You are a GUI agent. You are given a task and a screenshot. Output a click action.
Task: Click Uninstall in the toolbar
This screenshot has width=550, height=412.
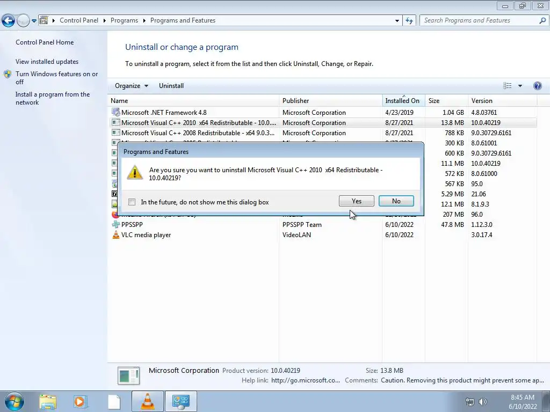pos(171,86)
